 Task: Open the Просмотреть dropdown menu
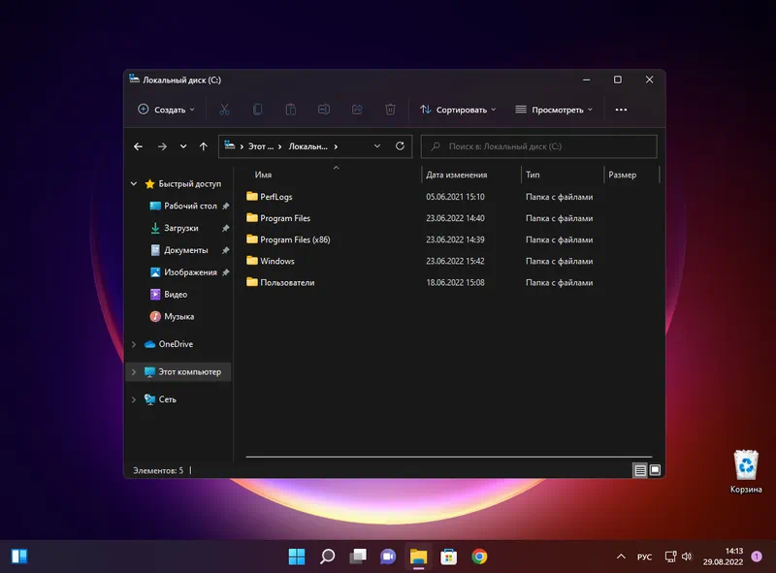pos(554,110)
